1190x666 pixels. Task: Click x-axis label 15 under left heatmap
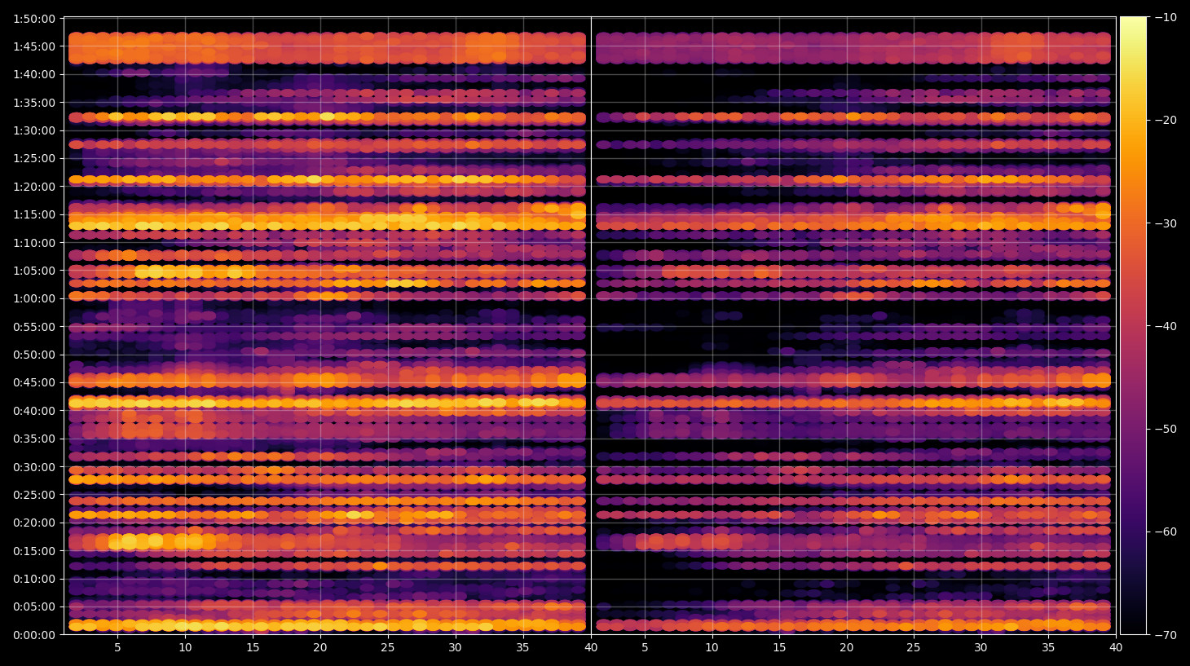tap(253, 648)
